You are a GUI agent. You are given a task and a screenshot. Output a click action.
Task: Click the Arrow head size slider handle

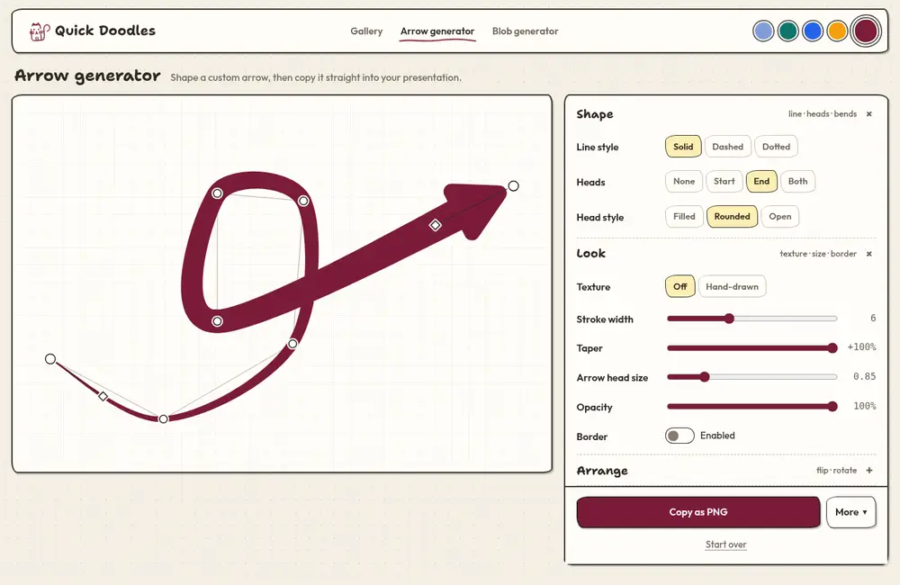tap(705, 377)
